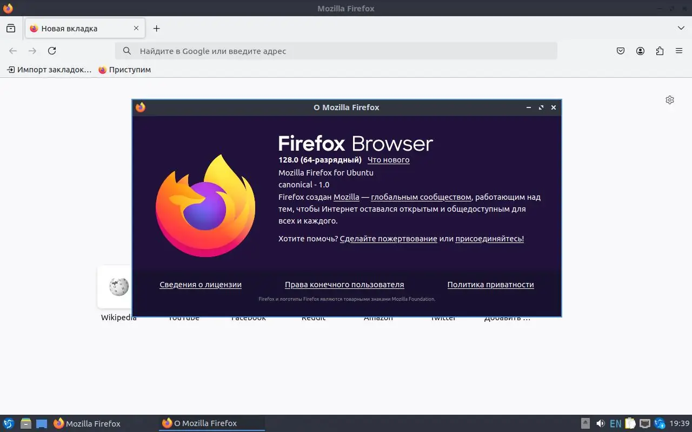
Task: Click the Firefox Browser heading
Action: [356, 144]
